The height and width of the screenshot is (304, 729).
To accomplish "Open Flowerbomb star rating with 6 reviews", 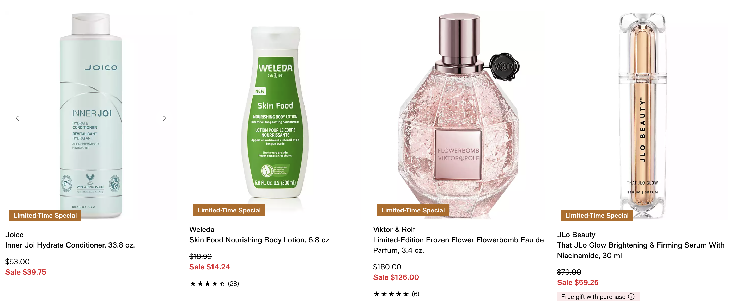I will [396, 294].
